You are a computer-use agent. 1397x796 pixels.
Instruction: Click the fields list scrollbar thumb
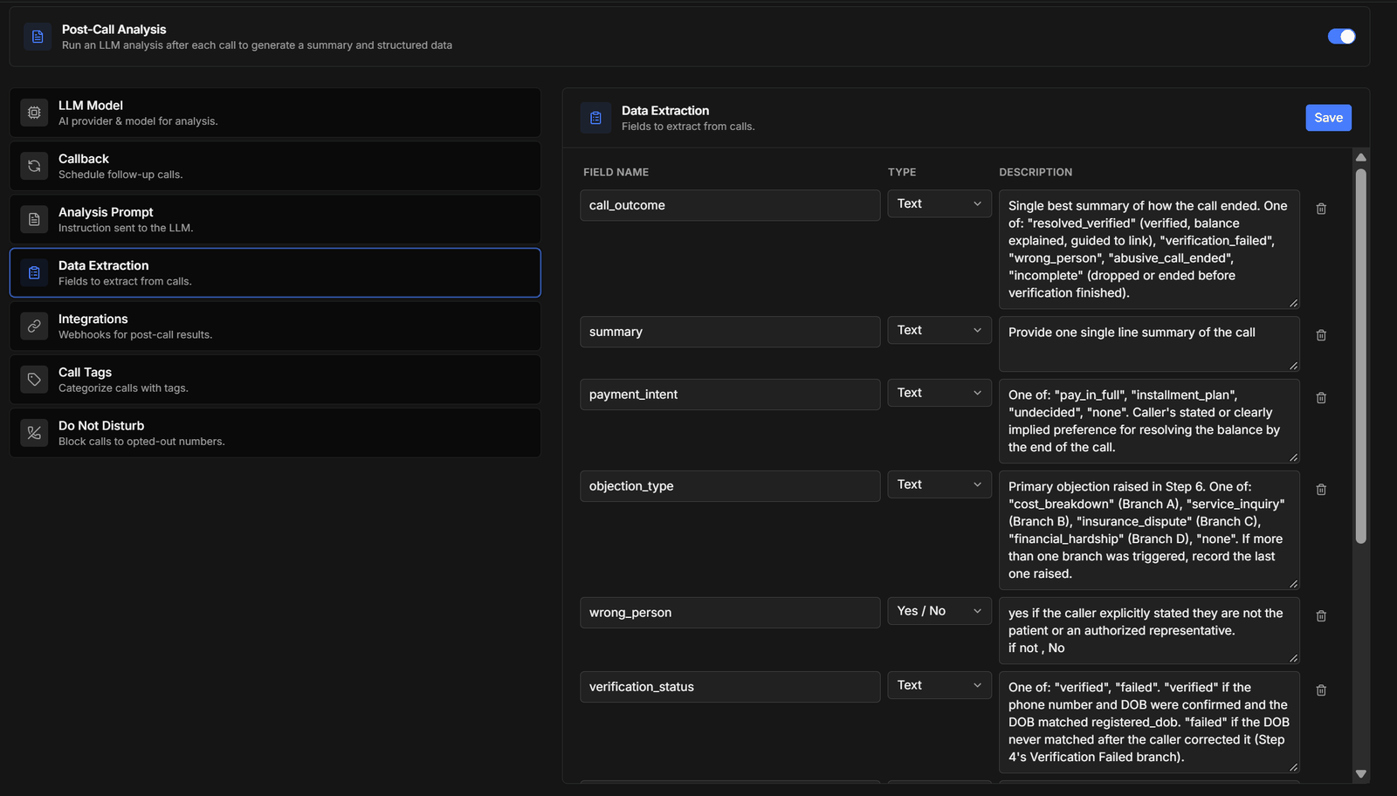click(x=1360, y=356)
